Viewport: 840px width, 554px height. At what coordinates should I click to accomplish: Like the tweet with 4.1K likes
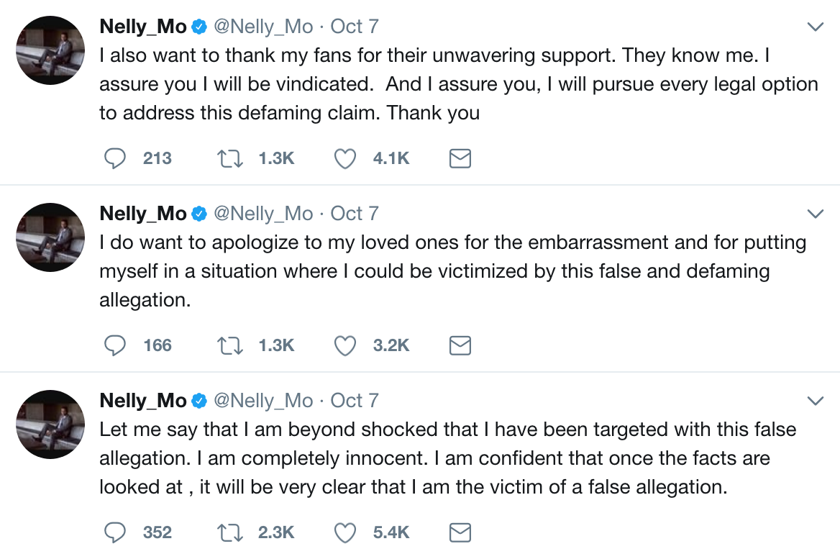[346, 158]
